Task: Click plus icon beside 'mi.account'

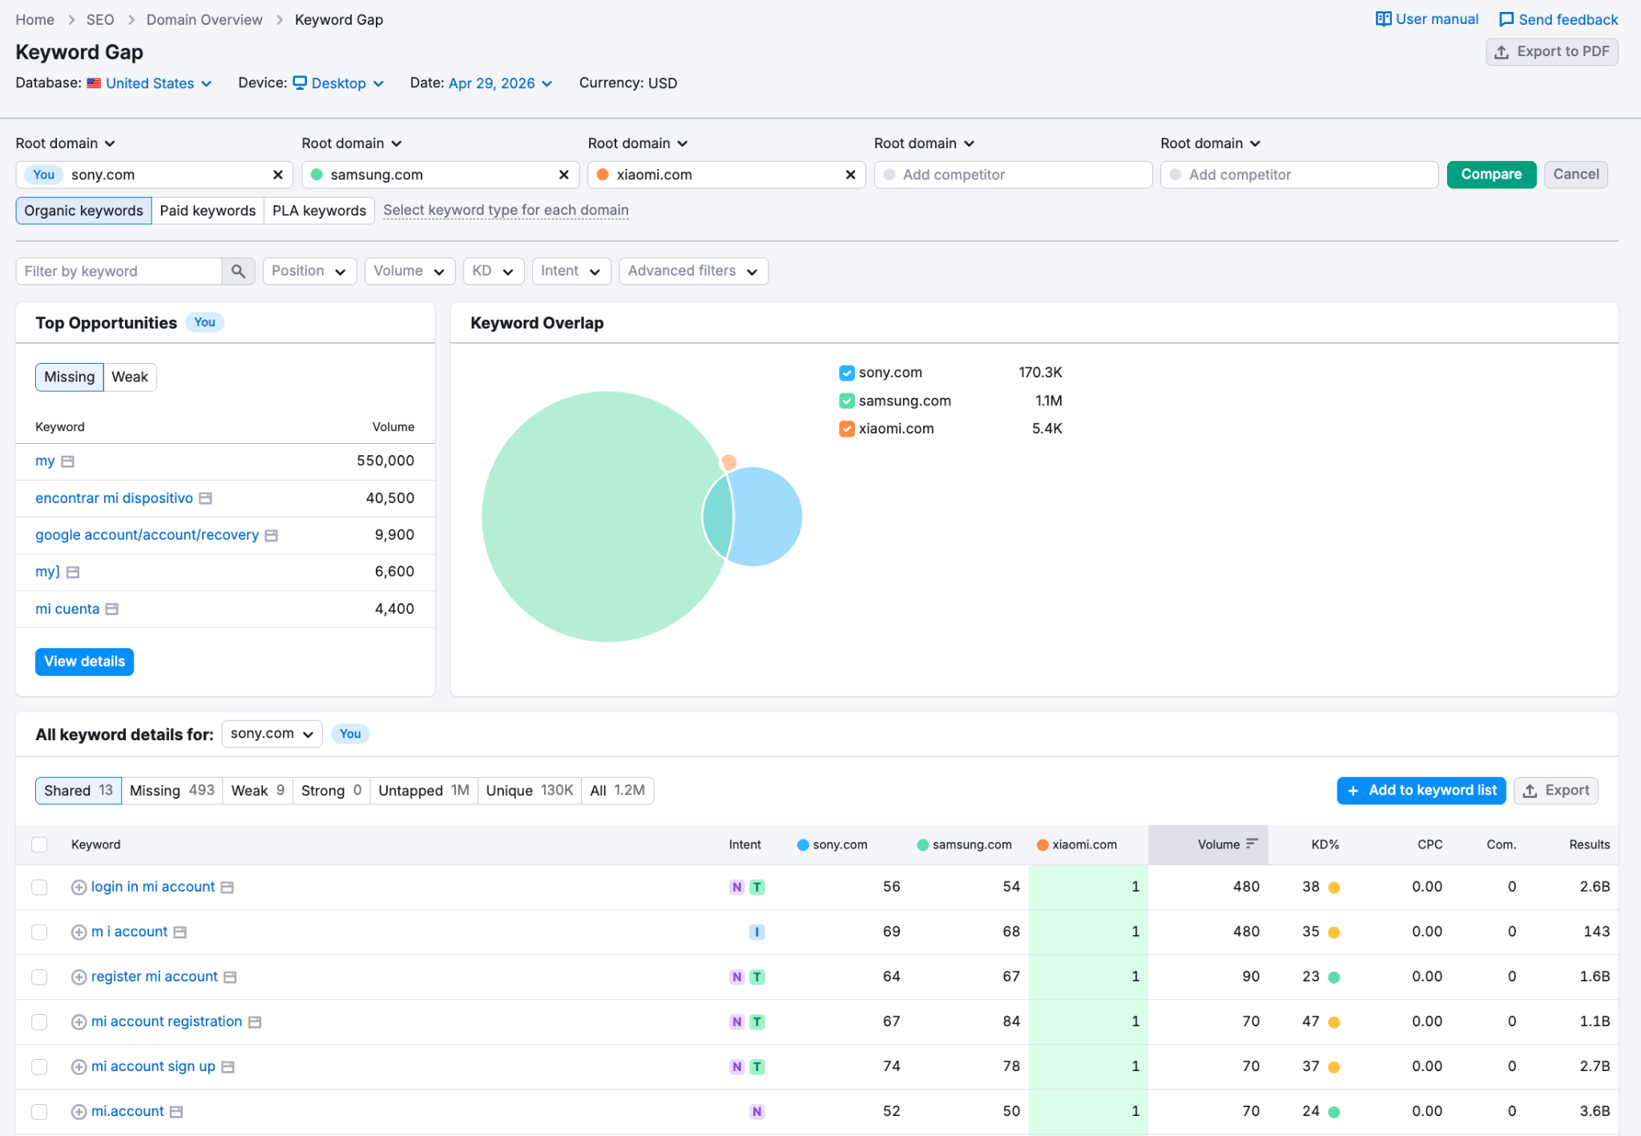Action: [x=79, y=1111]
